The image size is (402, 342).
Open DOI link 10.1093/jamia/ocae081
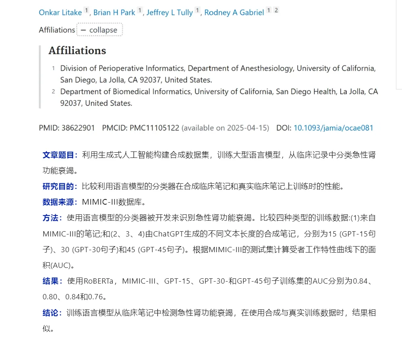coord(333,128)
